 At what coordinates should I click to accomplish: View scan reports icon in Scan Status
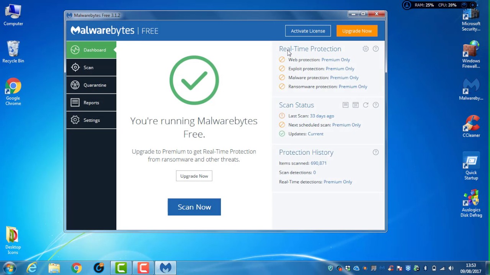[x=345, y=105]
